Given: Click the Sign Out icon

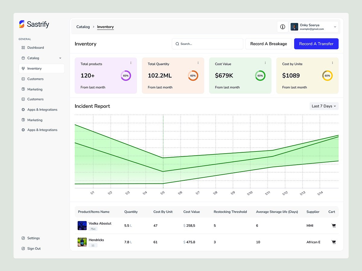Looking at the screenshot, I should coord(23,248).
